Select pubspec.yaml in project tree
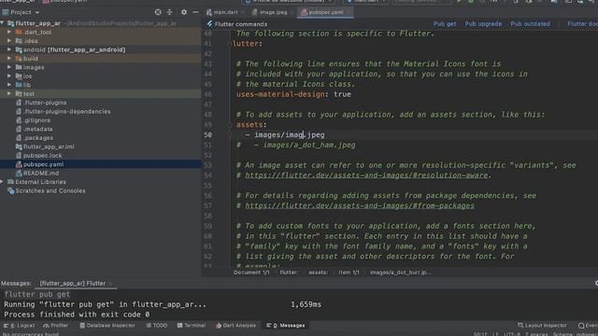This screenshot has height=336, width=598. (43, 164)
